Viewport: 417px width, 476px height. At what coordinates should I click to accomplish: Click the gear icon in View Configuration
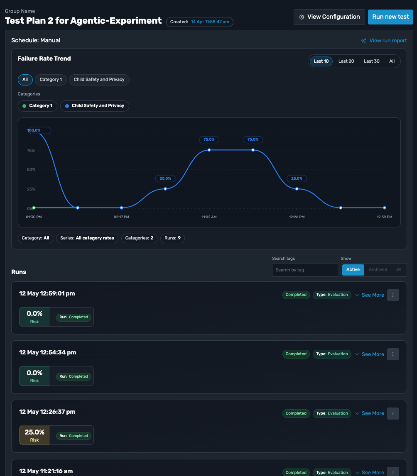point(301,17)
